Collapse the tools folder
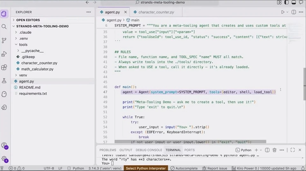The width and height of the screenshot is (306, 171). 23,44
